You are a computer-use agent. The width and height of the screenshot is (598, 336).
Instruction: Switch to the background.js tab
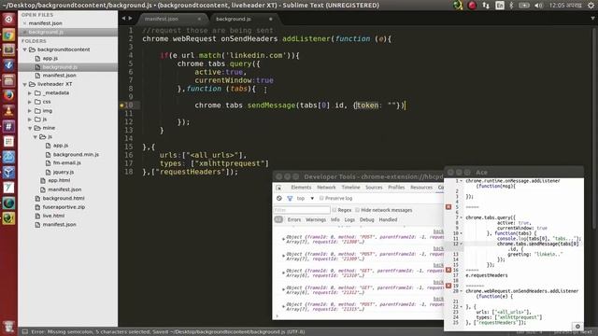tap(233, 19)
